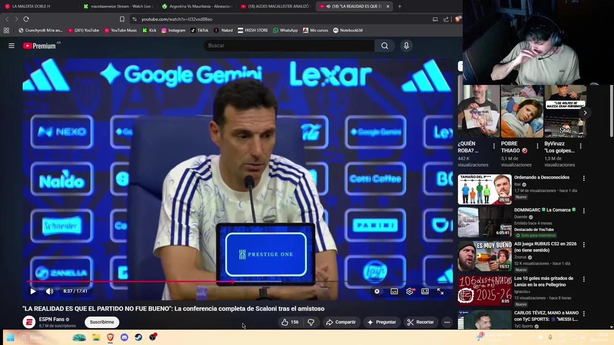The height and width of the screenshot is (345, 614).
Task: Open the TikTok bookmark
Action: [199, 30]
